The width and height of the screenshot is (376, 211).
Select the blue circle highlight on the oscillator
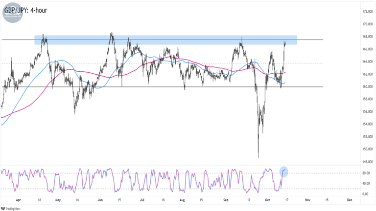click(284, 171)
